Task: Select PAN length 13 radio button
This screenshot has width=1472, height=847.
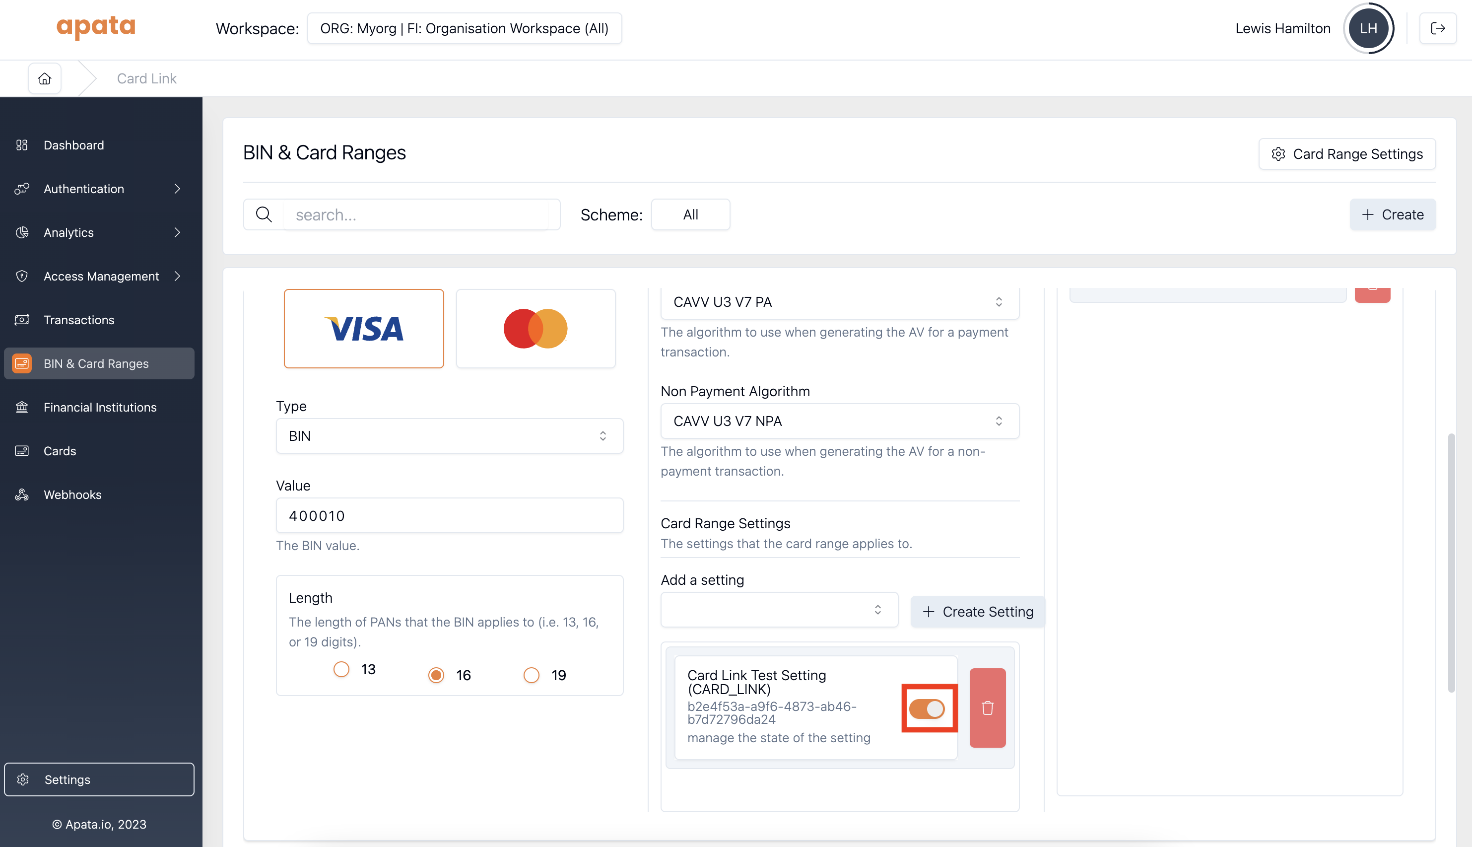Action: pos(340,669)
